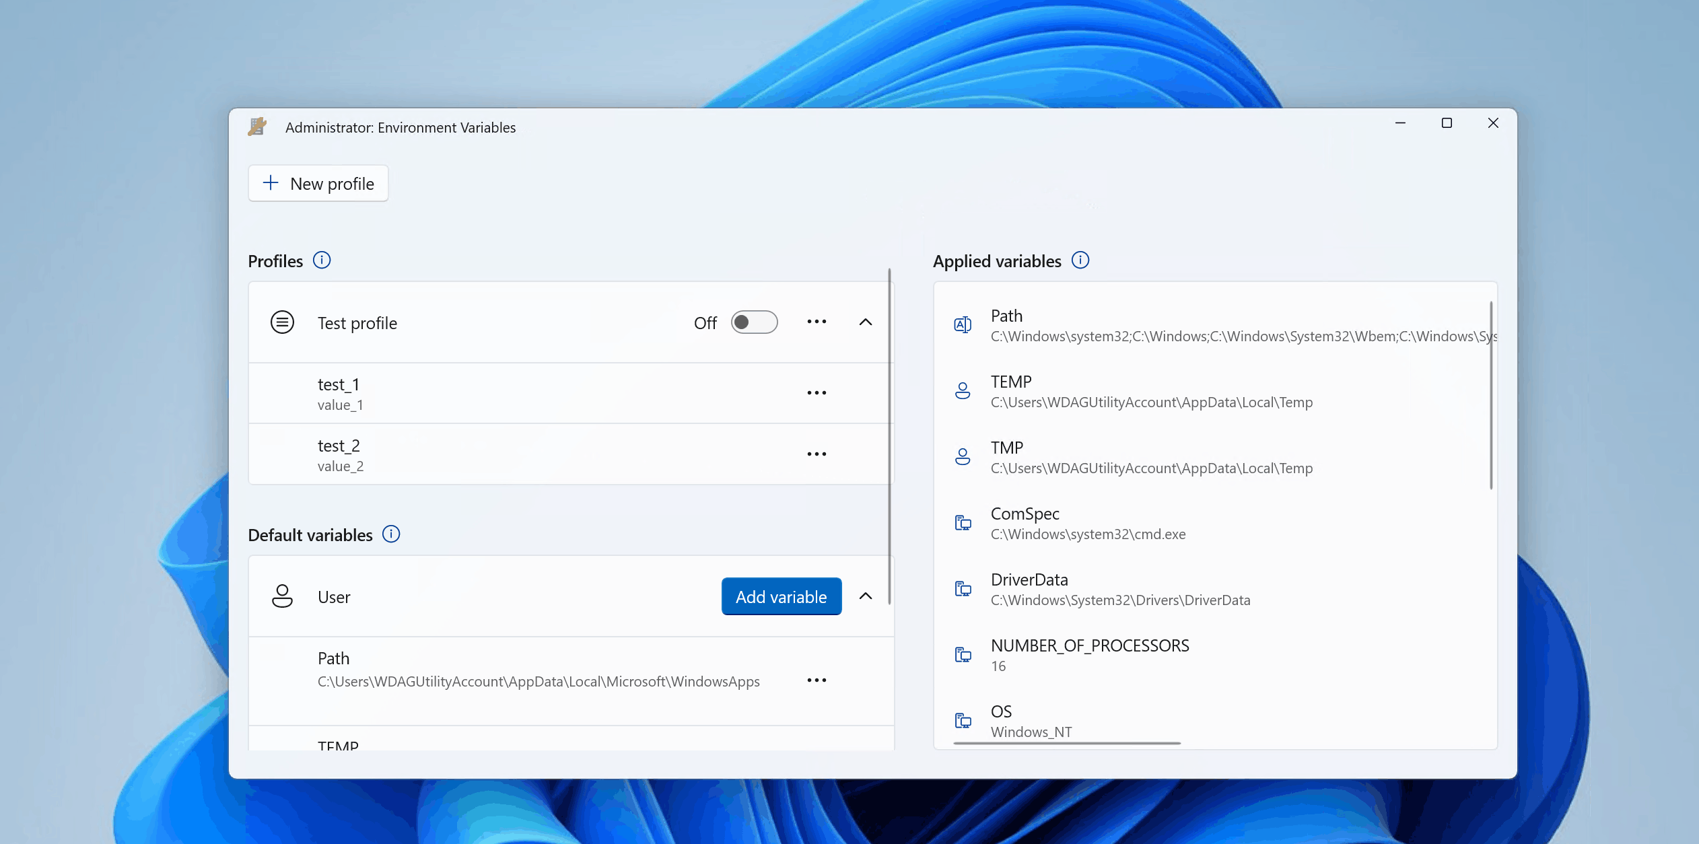Click the Test profile hamburger/reorder icon
Screen dimensions: 1699x844
coord(282,322)
